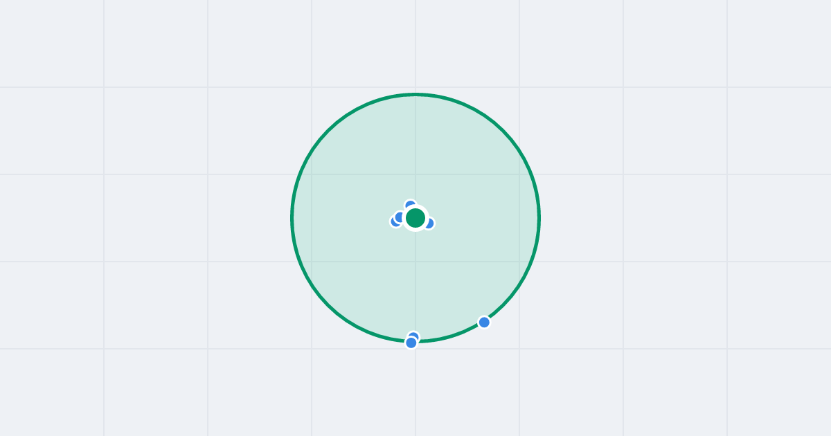The height and width of the screenshot is (436, 831).
Task: Click the empty grid background right of the green circle
Action: 686,218
